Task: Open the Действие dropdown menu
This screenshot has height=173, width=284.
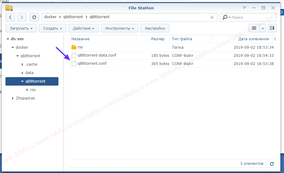Action: click(84, 28)
